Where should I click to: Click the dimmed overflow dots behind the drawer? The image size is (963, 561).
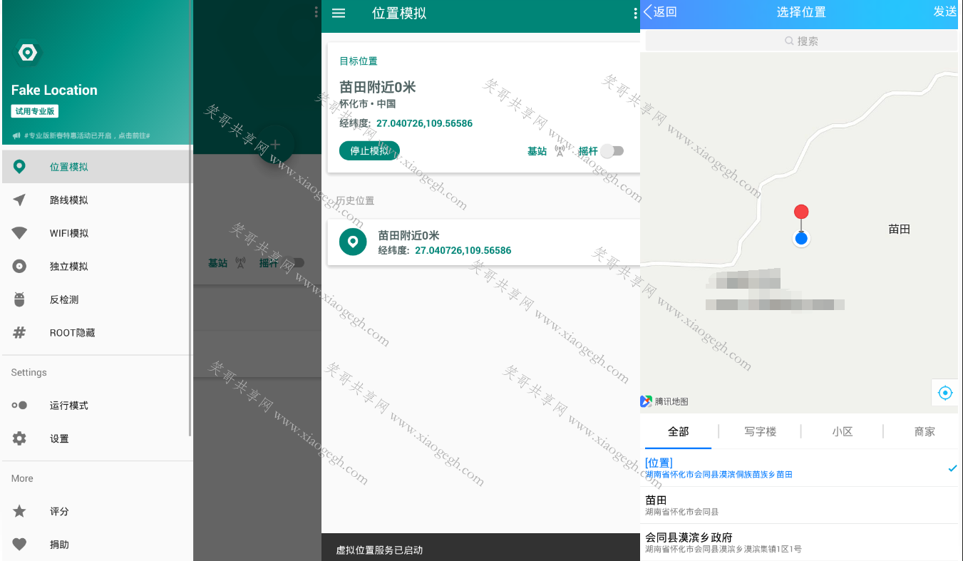[316, 12]
